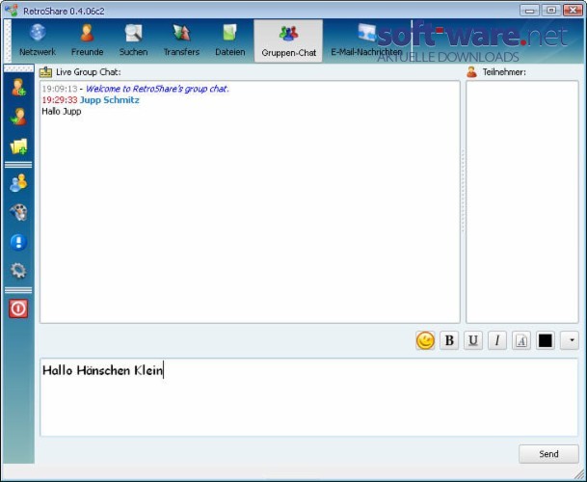Image resolution: width=587 pixels, height=482 pixels.
Task: Toggle underline text formatting
Action: coord(473,340)
